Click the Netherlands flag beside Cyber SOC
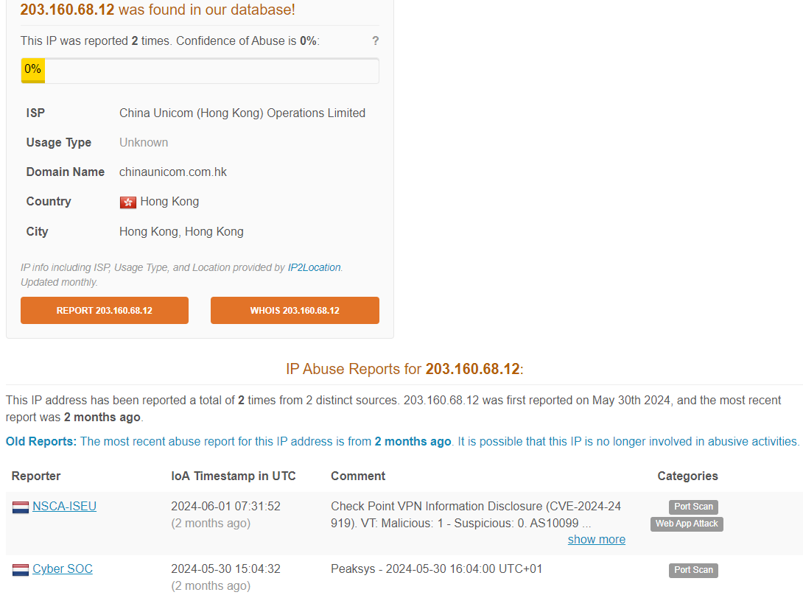 click(x=21, y=569)
